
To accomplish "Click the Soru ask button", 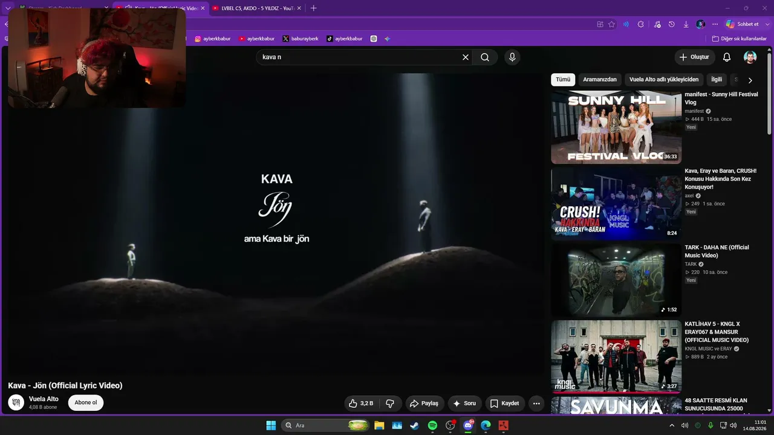I will coord(464,404).
